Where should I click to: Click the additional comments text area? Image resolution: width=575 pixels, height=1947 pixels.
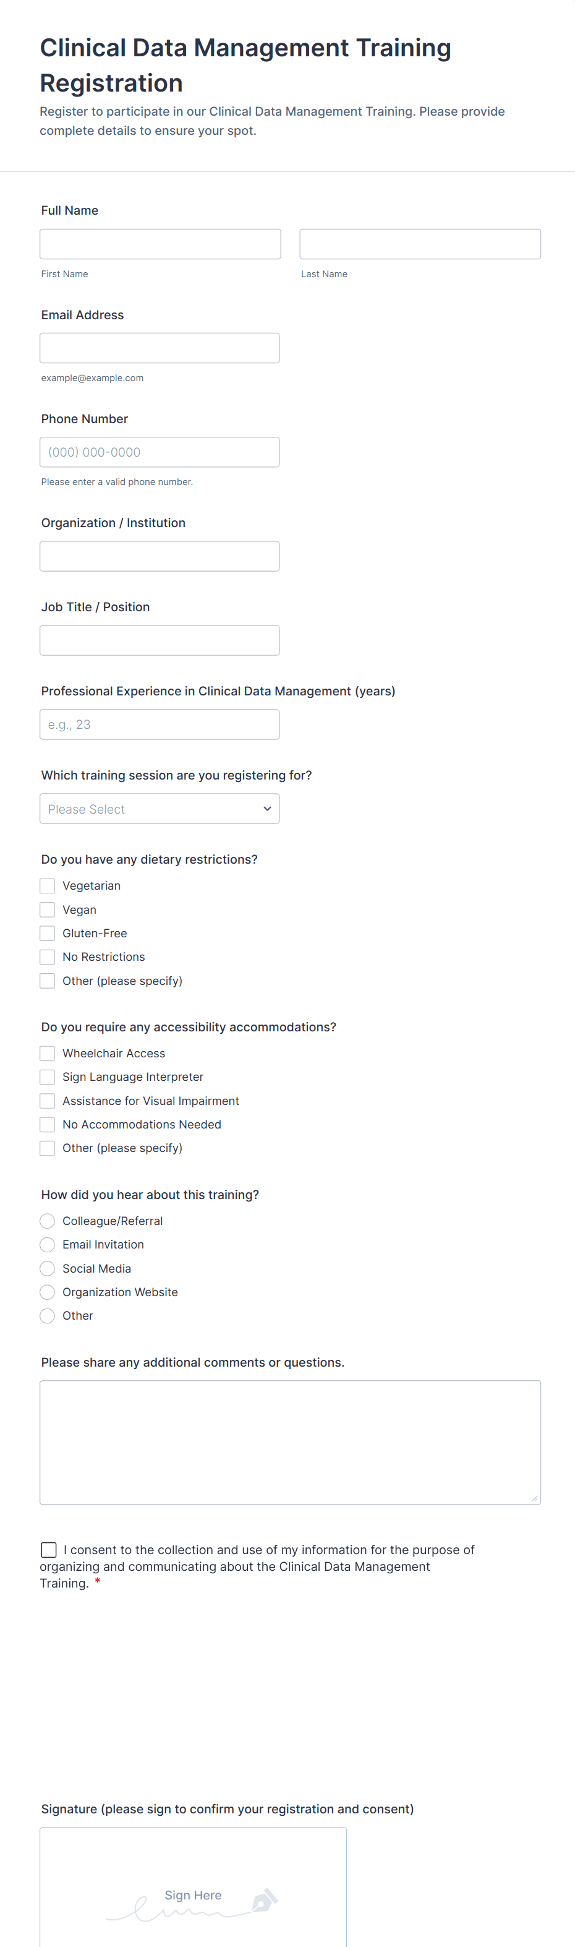point(289,1440)
